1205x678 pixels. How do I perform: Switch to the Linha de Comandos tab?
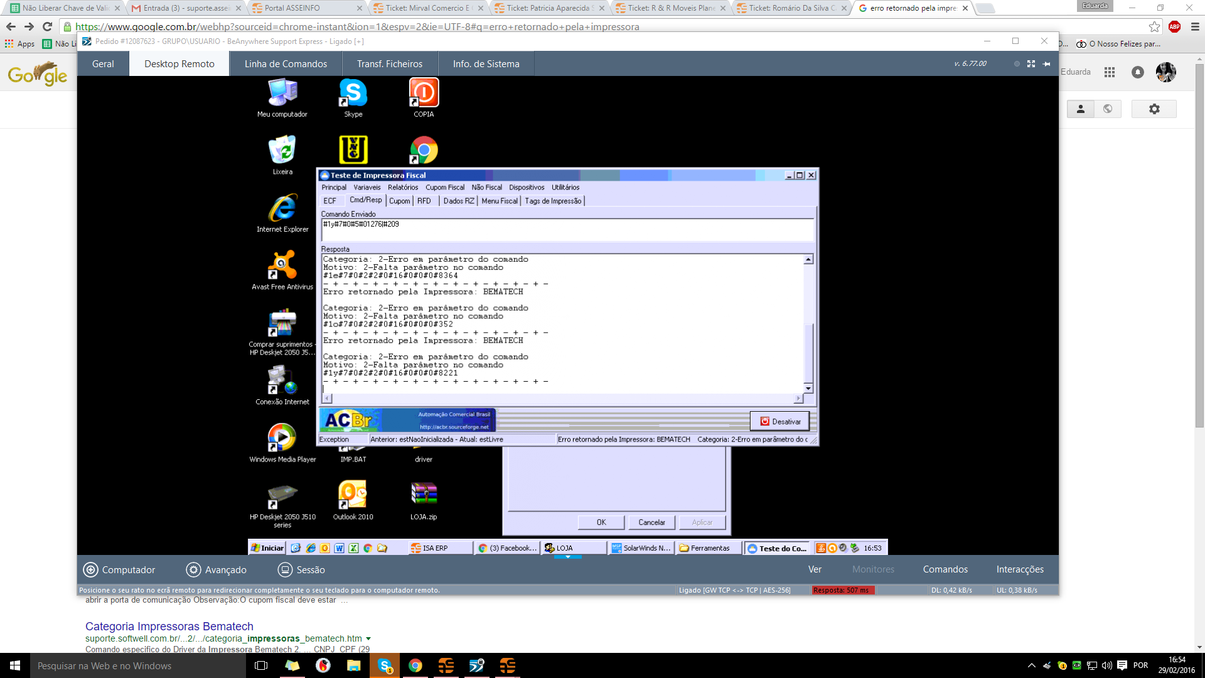coord(286,64)
